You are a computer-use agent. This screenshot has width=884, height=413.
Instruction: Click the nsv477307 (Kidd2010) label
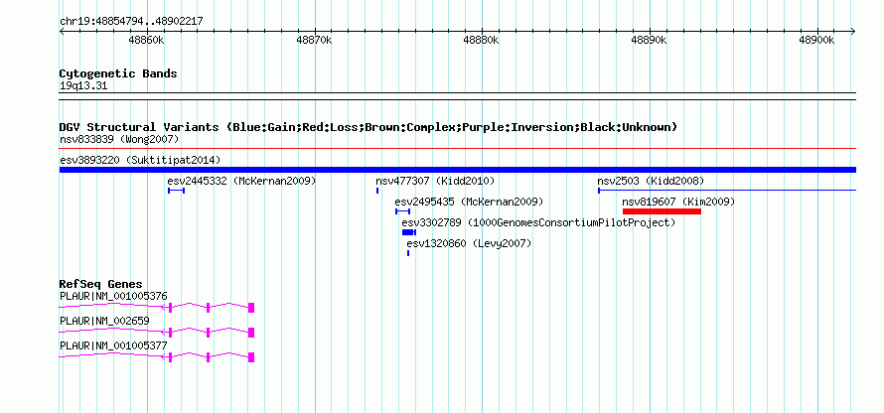click(435, 181)
